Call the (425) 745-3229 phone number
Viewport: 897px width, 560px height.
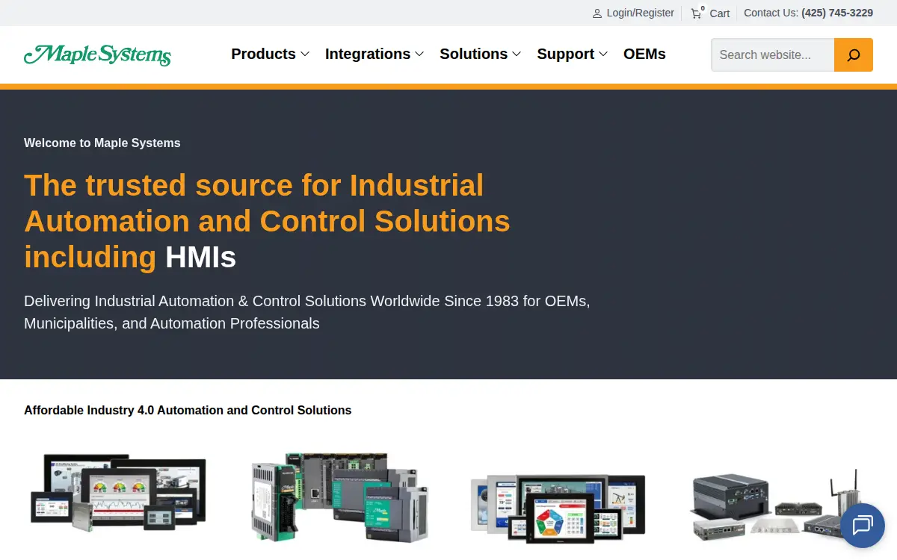tap(837, 13)
